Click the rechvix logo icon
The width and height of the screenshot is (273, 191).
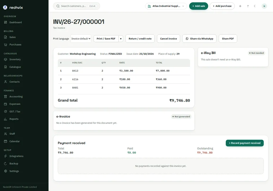(x=5, y=7)
